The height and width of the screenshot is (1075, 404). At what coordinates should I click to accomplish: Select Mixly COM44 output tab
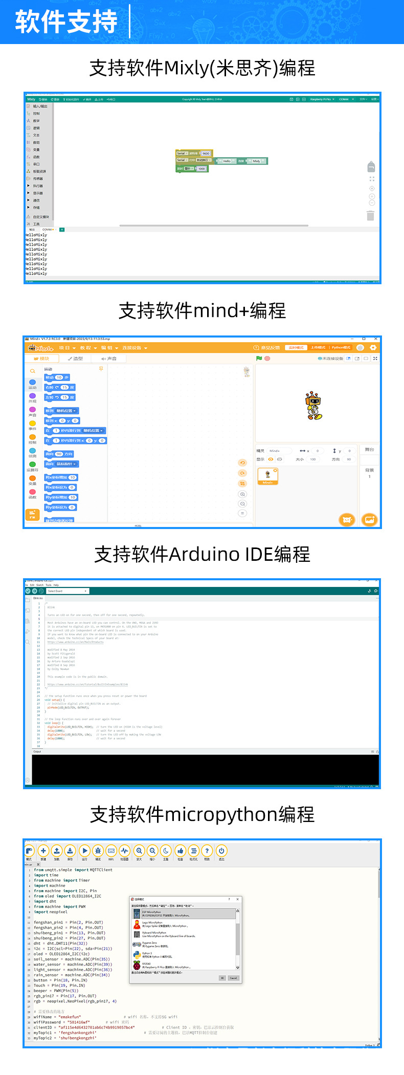tap(48, 229)
